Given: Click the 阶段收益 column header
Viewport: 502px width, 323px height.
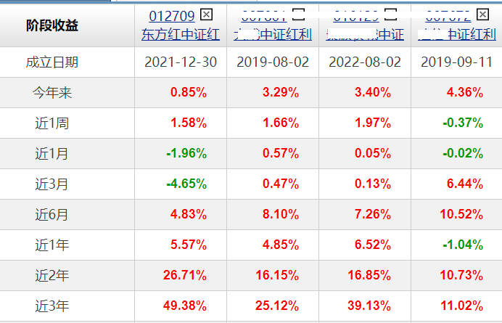Looking at the screenshot, I should [52, 25].
